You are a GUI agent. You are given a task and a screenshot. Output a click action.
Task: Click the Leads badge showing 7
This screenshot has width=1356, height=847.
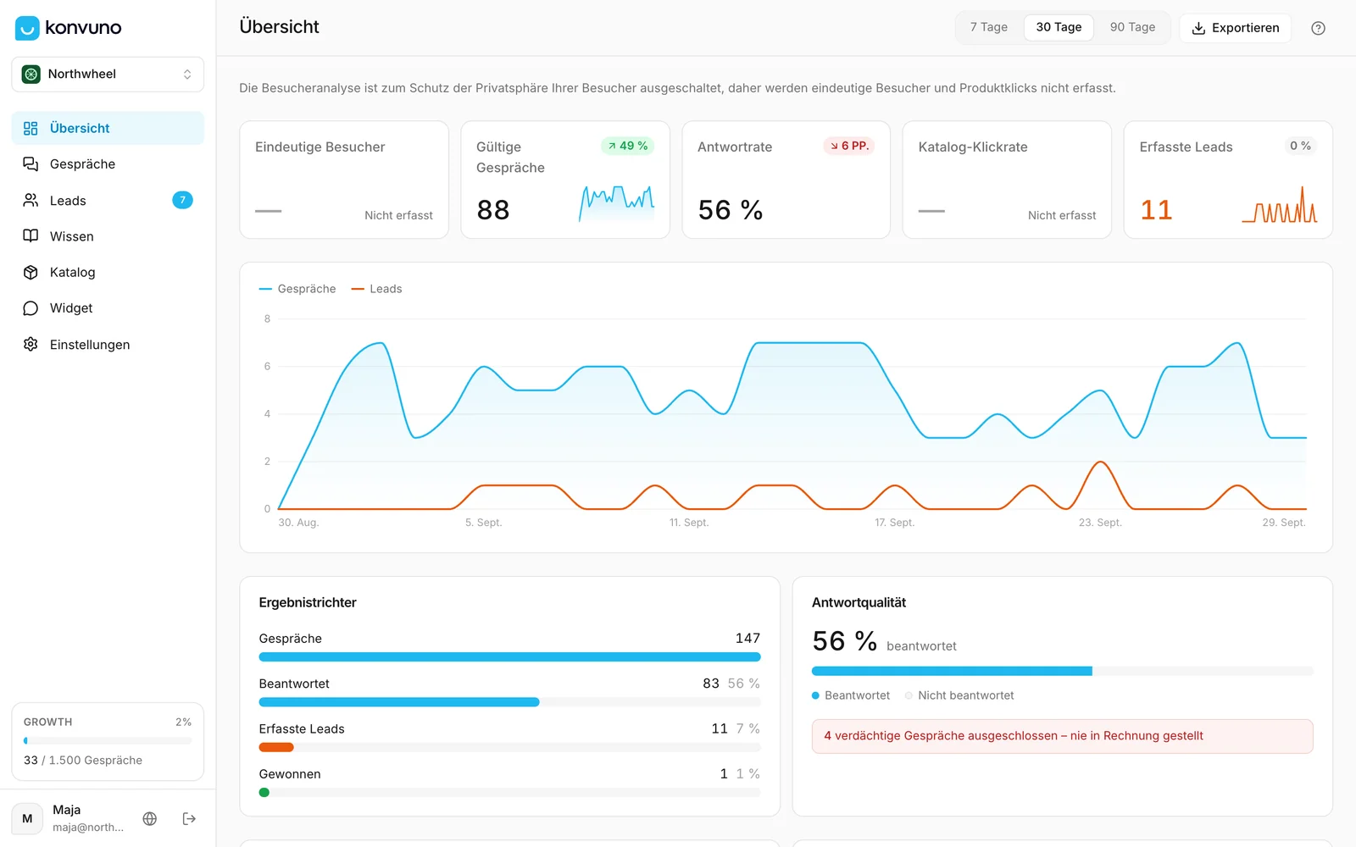[182, 200]
